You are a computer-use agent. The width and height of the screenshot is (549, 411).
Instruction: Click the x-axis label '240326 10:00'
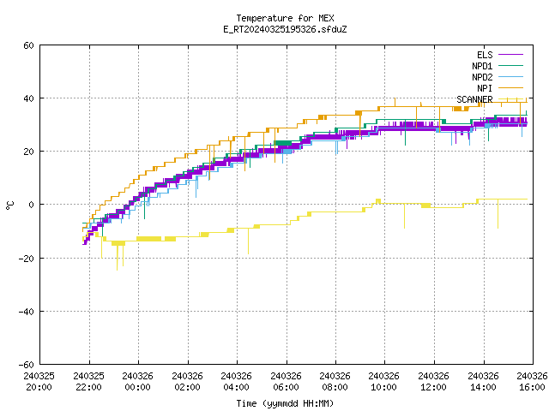point(384,382)
